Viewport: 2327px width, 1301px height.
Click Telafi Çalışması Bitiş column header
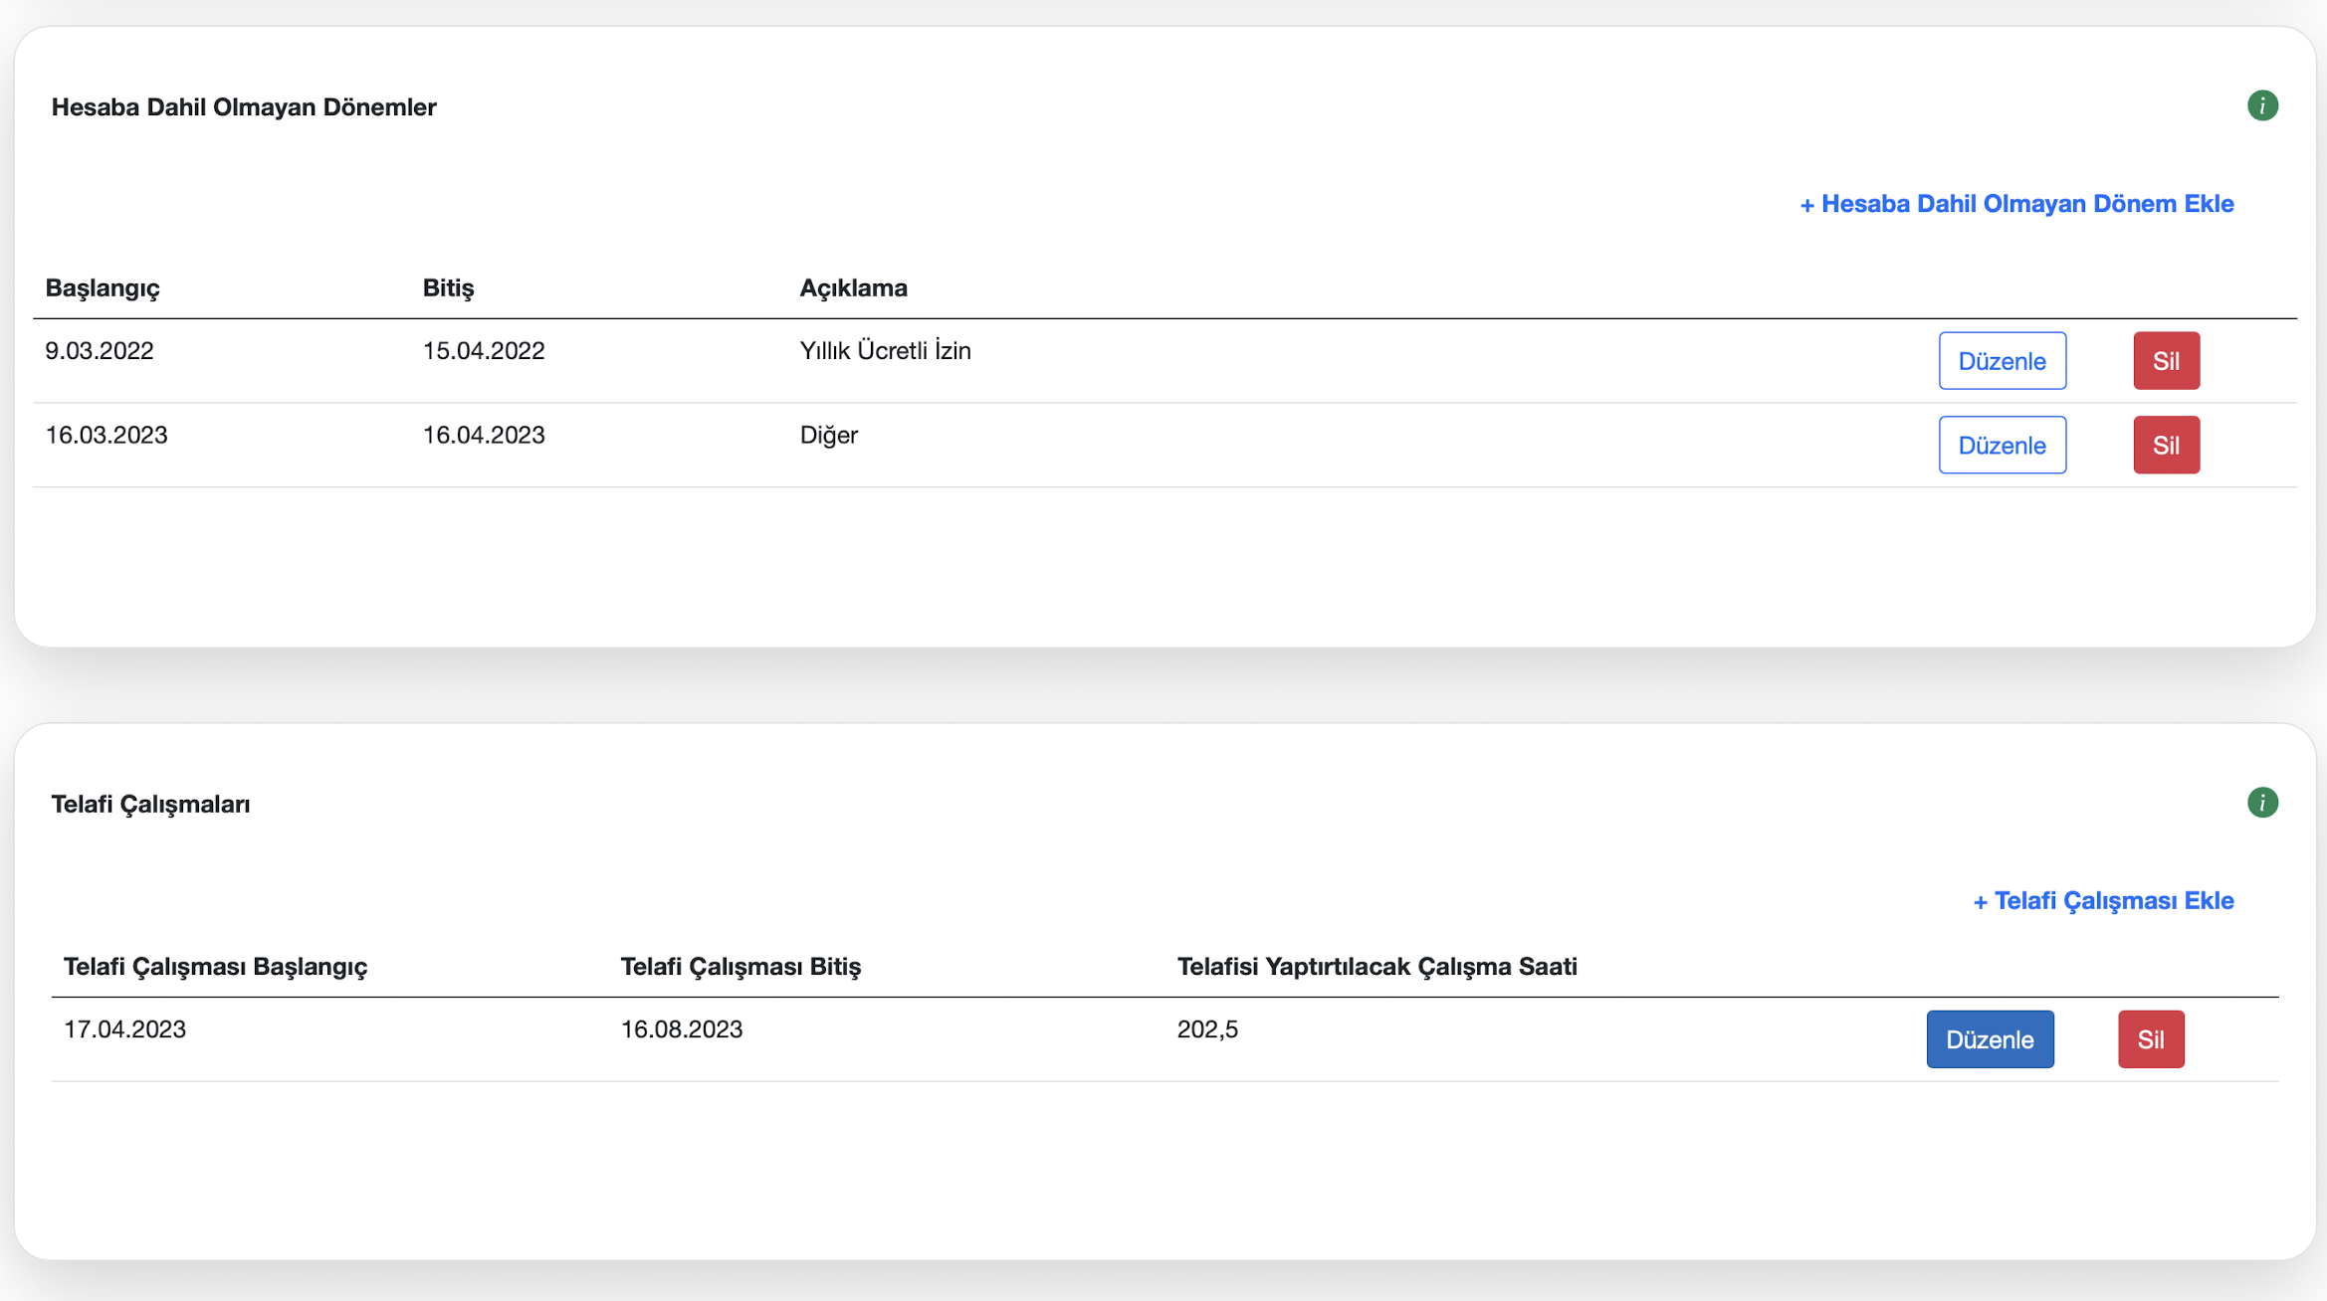point(740,967)
